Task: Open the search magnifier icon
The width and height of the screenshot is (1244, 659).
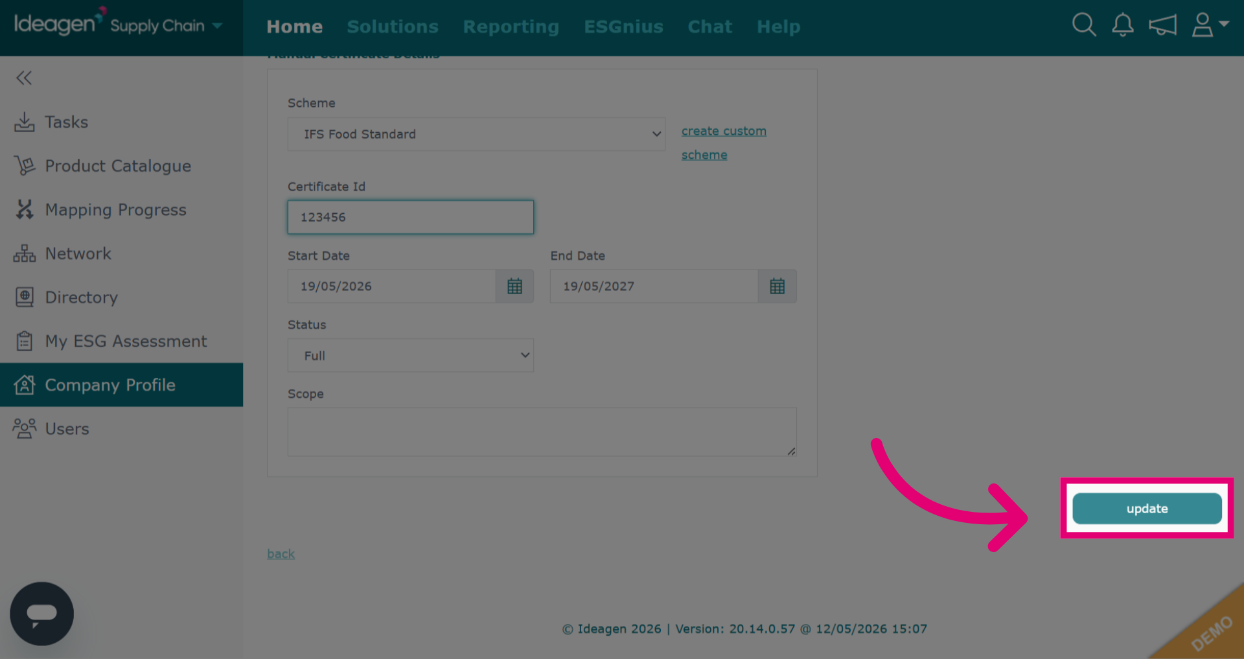Action: (x=1084, y=25)
